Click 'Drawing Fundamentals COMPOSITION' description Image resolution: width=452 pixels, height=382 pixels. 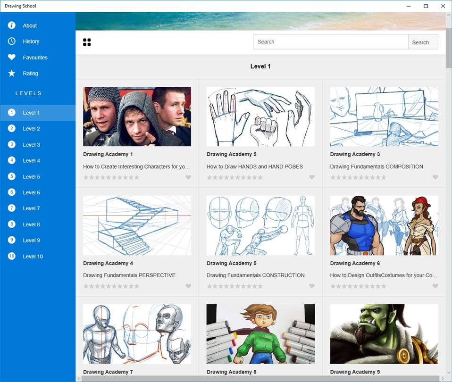click(377, 166)
